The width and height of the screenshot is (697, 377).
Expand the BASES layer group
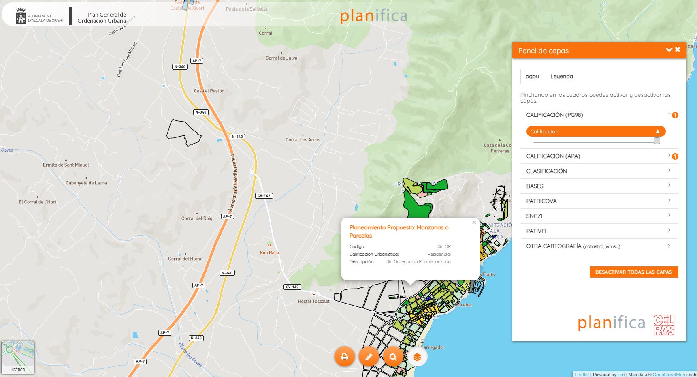point(599,186)
